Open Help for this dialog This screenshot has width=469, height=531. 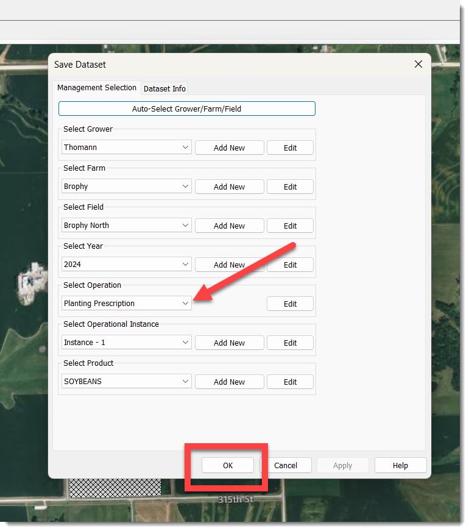tap(400, 465)
